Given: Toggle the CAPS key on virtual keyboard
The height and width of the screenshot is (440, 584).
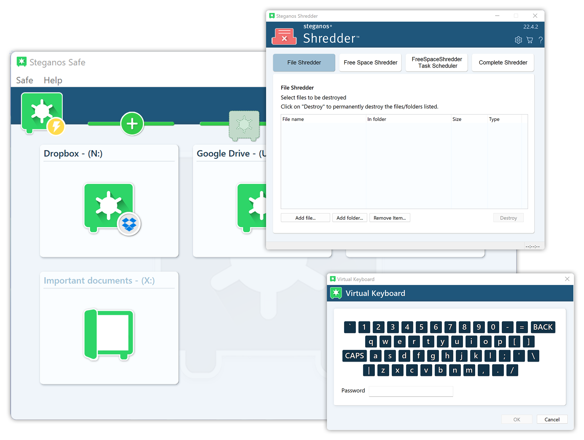Looking at the screenshot, I should [x=354, y=356].
